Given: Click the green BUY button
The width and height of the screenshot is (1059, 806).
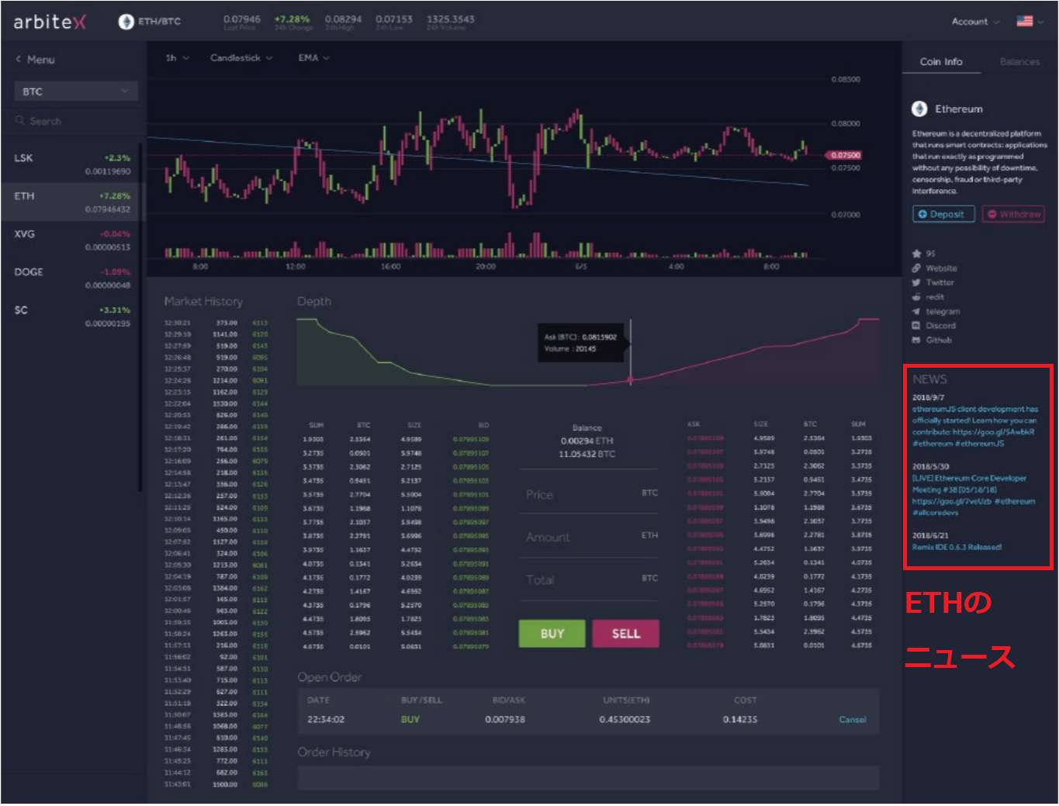Looking at the screenshot, I should point(552,633).
